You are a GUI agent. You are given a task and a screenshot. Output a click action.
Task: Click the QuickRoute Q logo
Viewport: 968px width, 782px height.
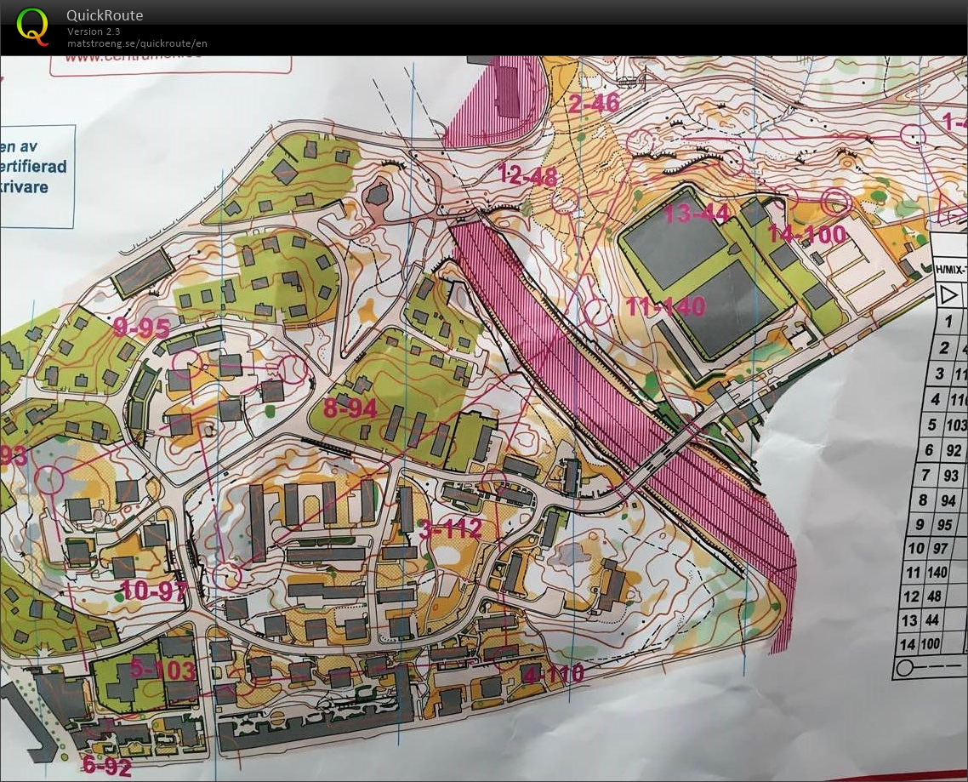[x=32, y=27]
